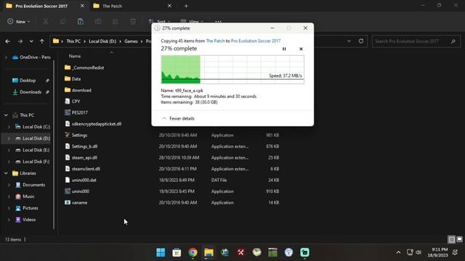Open Google Chrome from taskbar
The width and height of the screenshot is (465, 261).
click(x=193, y=252)
